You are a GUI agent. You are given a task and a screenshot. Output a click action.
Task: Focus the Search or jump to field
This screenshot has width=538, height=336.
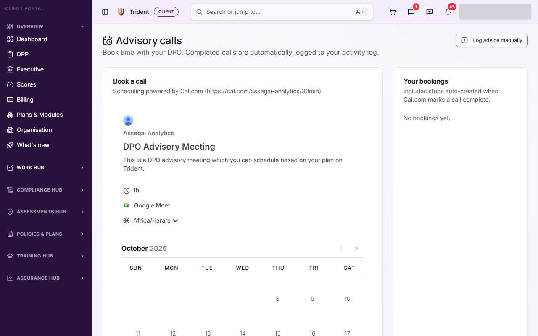click(x=282, y=12)
